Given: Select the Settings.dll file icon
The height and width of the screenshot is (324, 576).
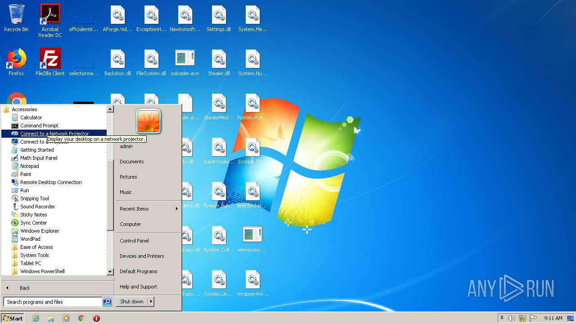Looking at the screenshot, I should tap(219, 18).
